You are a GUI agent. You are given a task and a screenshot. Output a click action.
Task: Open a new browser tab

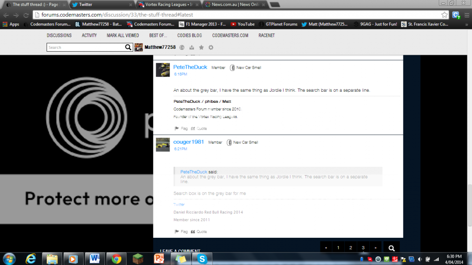tap(275, 5)
